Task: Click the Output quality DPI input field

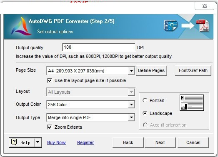Action: point(99,47)
